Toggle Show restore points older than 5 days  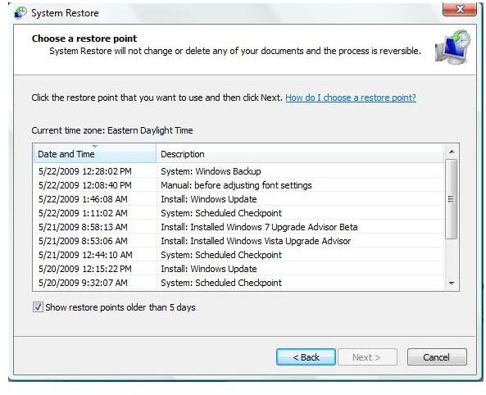coord(38,307)
